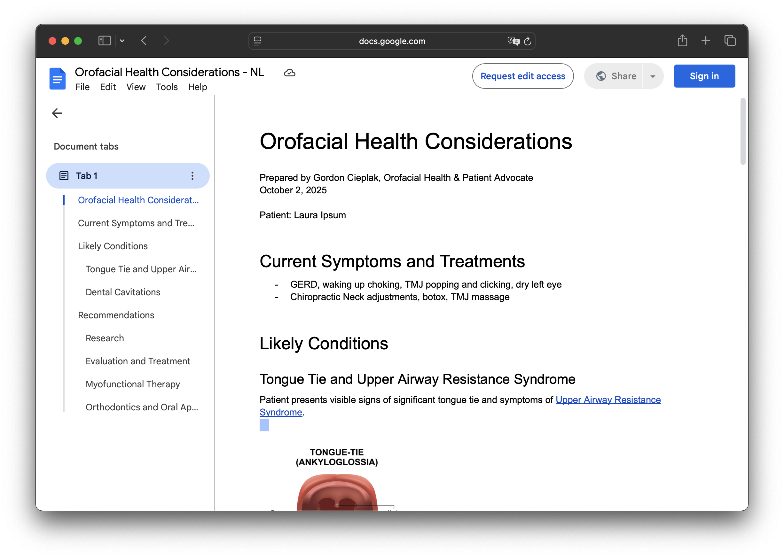Click the Request edit access button
The width and height of the screenshot is (784, 558).
[523, 76]
